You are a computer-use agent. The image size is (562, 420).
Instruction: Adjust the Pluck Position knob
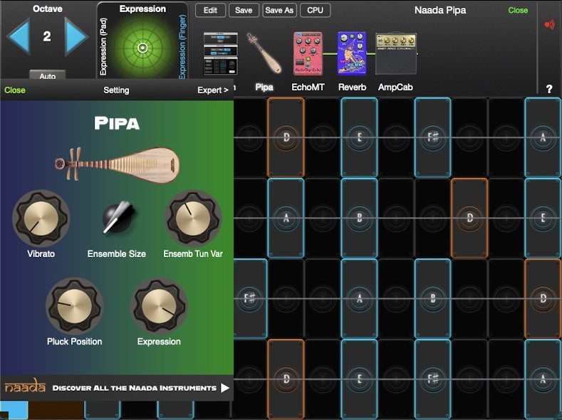click(74, 306)
